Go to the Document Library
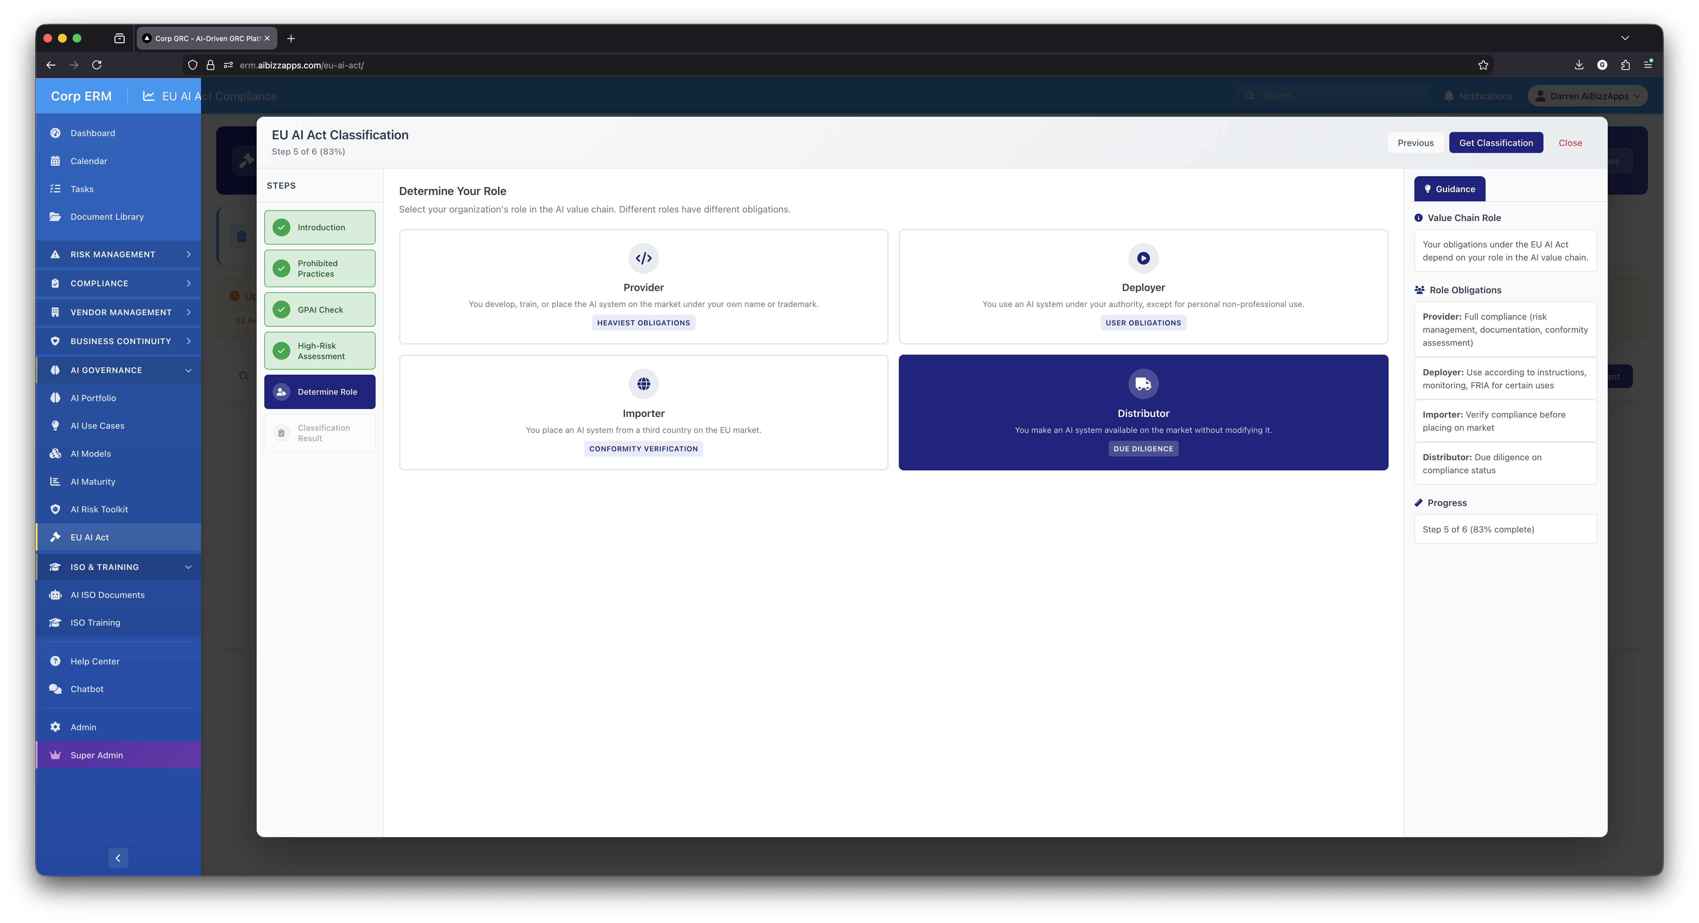Image resolution: width=1699 pixels, height=923 pixels. pos(107,216)
